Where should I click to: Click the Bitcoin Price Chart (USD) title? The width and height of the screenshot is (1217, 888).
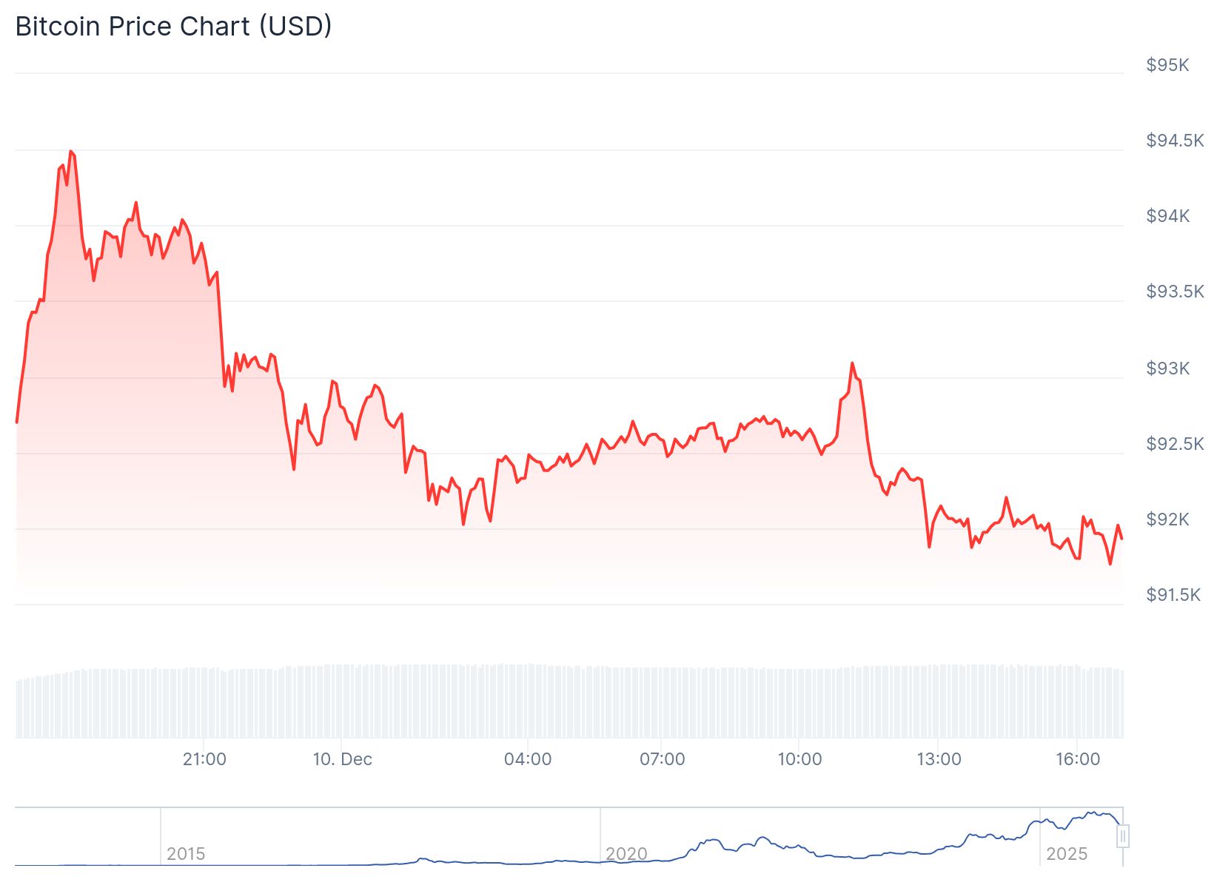tap(173, 27)
